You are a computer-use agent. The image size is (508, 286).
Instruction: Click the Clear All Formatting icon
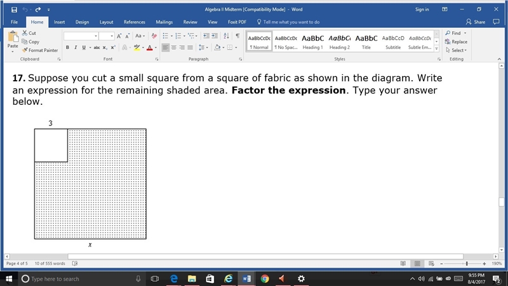click(154, 36)
